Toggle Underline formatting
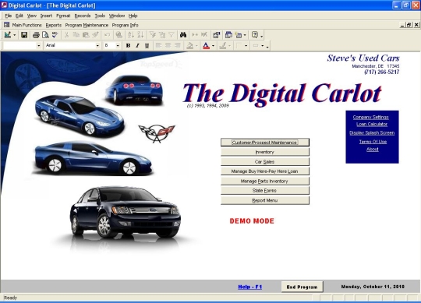 coord(147,46)
